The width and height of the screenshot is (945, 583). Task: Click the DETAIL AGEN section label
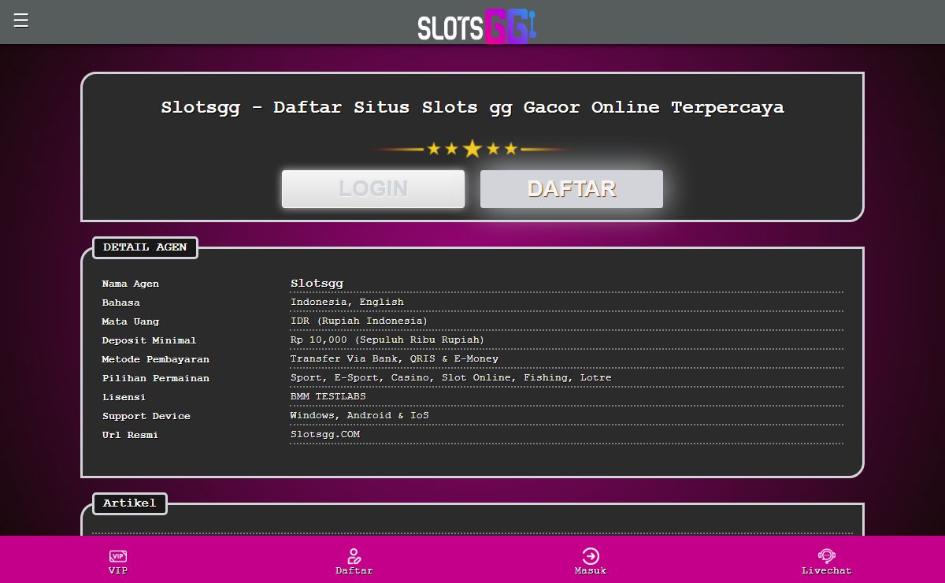pyautogui.click(x=145, y=247)
